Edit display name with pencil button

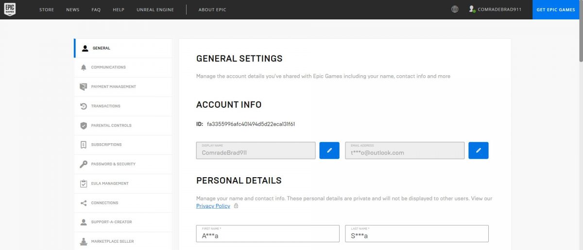pyautogui.click(x=329, y=150)
